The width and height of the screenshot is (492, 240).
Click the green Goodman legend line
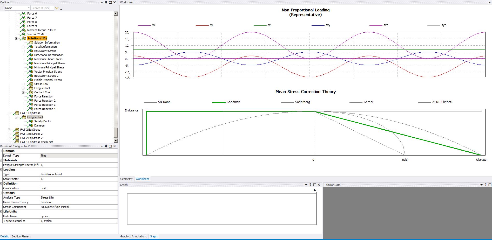tap(219, 102)
